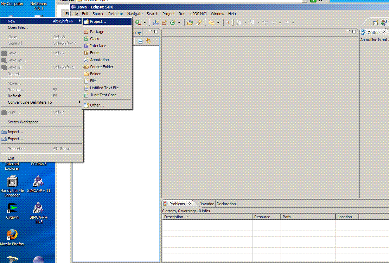
Task: Open the Window menu
Action: click(217, 14)
